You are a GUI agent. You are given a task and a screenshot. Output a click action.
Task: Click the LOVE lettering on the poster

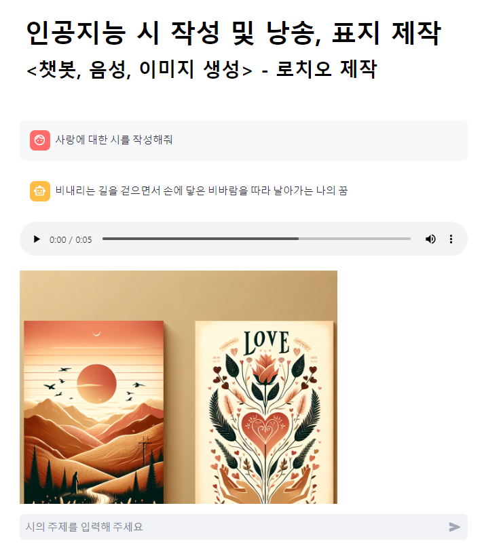click(x=267, y=343)
